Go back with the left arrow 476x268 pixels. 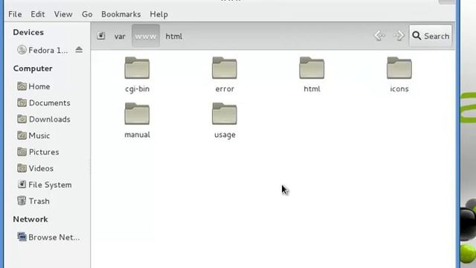[x=379, y=36]
